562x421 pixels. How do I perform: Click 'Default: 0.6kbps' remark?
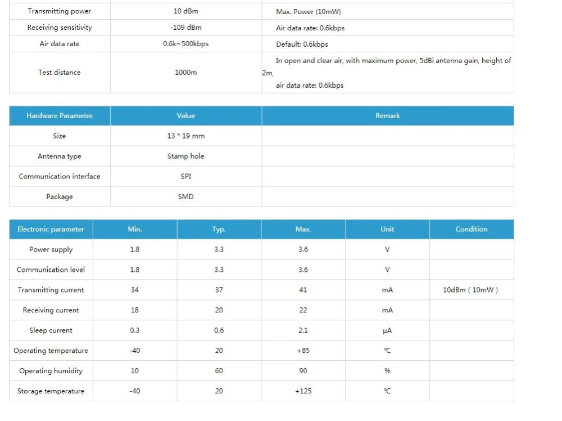coord(302,44)
